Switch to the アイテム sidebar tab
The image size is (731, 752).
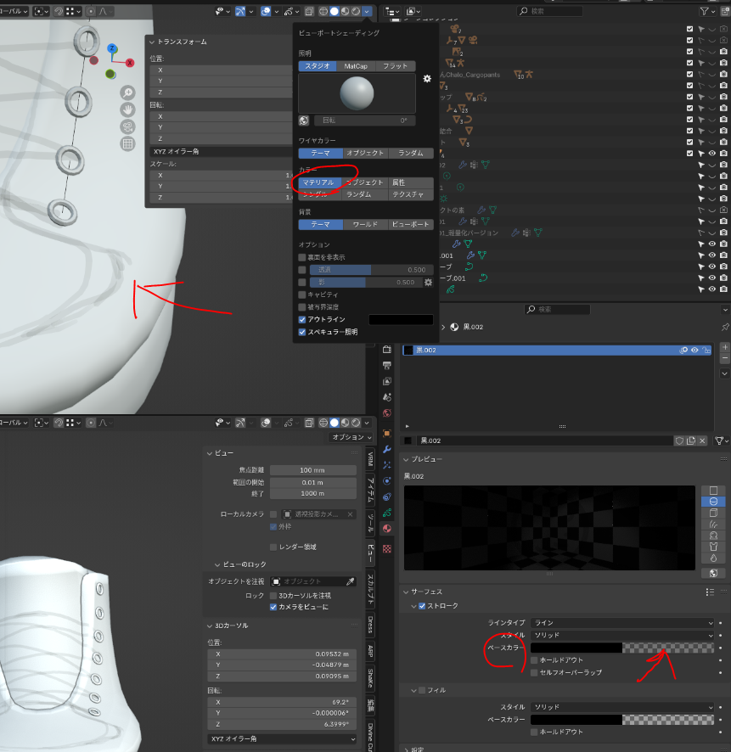pyautogui.click(x=370, y=490)
